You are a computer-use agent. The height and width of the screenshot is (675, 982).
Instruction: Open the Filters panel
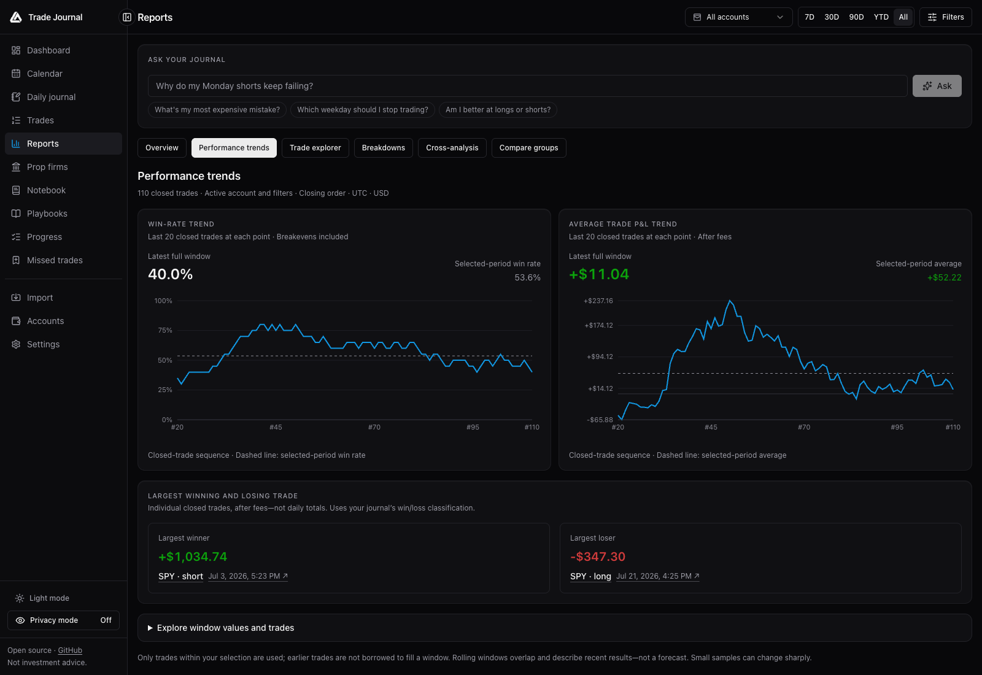point(946,17)
